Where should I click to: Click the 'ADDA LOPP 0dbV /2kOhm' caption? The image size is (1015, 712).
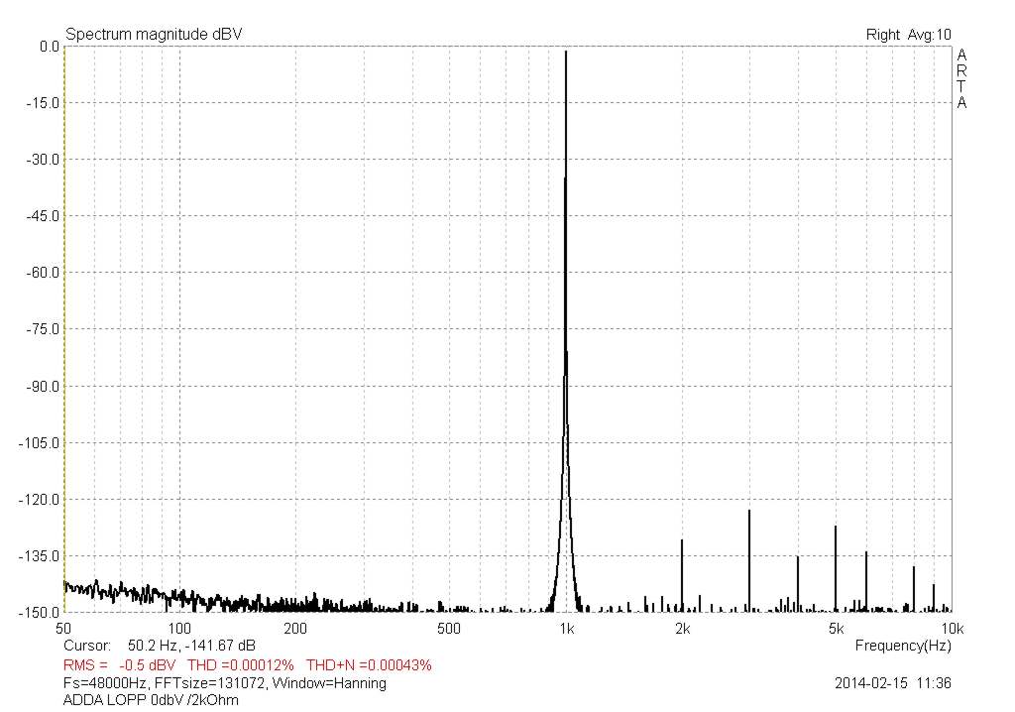click(x=151, y=700)
